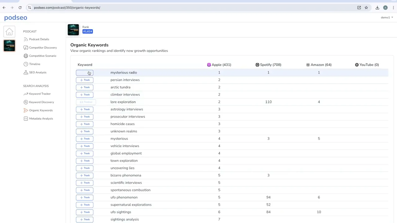397x223 pixels.
Task: Open Podcast Details page
Action: [39, 39]
